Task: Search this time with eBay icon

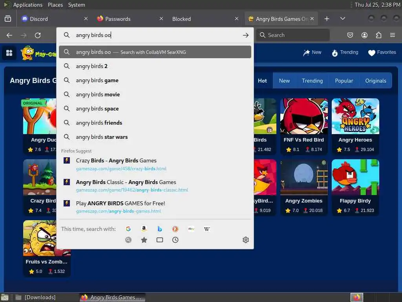Action: 191,229
